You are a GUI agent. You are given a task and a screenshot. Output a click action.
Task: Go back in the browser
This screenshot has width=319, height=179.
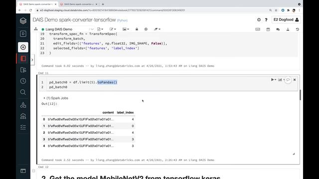pos(20,10)
